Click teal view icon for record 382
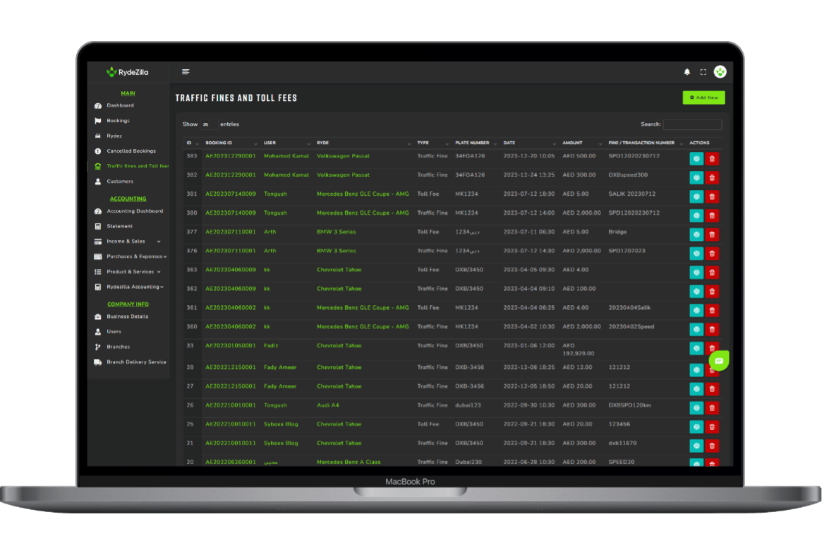Viewport: 829px width, 553px height. click(x=696, y=178)
